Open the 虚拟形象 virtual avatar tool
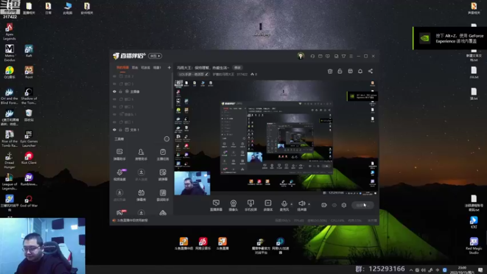 [119, 195]
